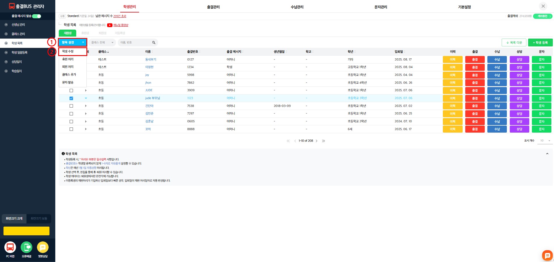Viewport: 554px width, 262px height.
Task: Go to the last page of results
Action: [x=324, y=141]
